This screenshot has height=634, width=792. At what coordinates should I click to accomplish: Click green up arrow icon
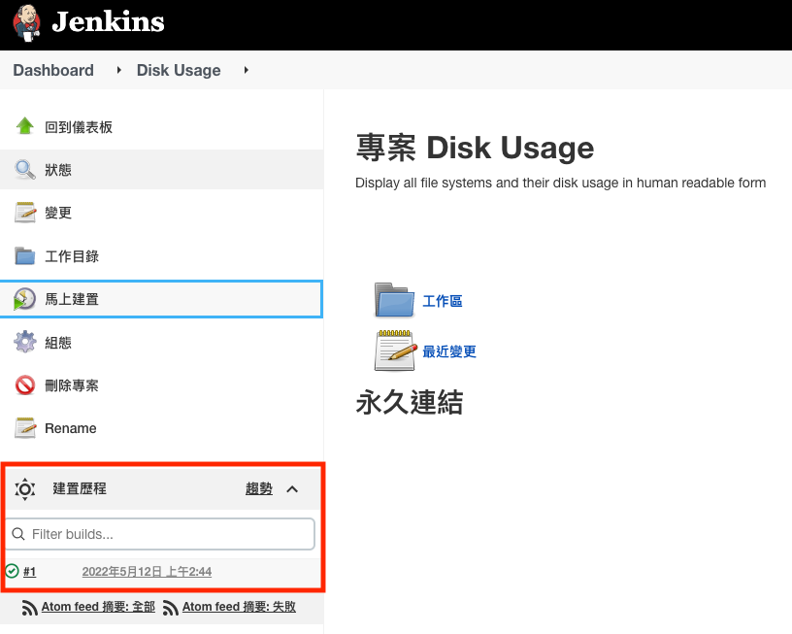point(25,126)
